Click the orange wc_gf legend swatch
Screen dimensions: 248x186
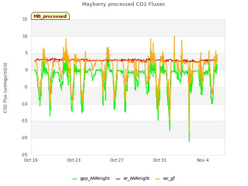pyautogui.click(x=157, y=179)
